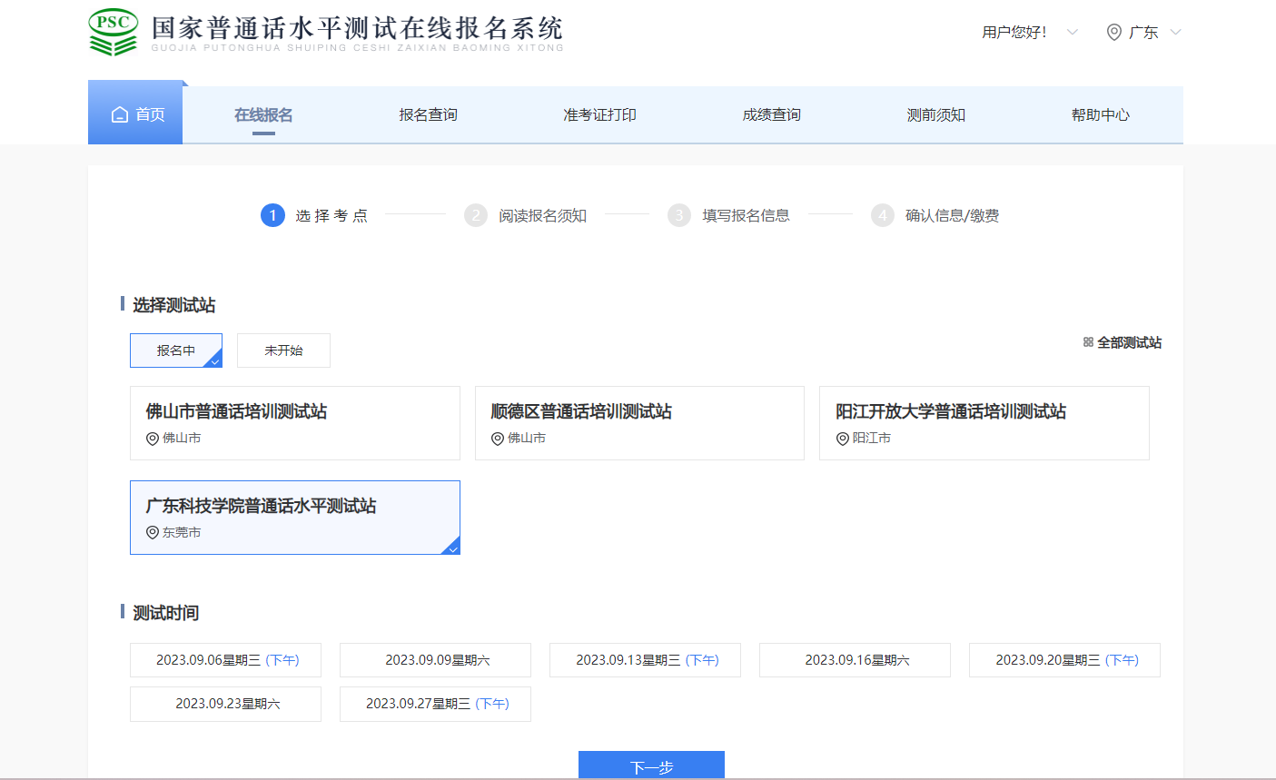
Task: Choose test date 2023.09.09星期六
Action: (x=435, y=660)
